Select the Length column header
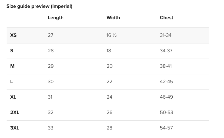 [56, 18]
